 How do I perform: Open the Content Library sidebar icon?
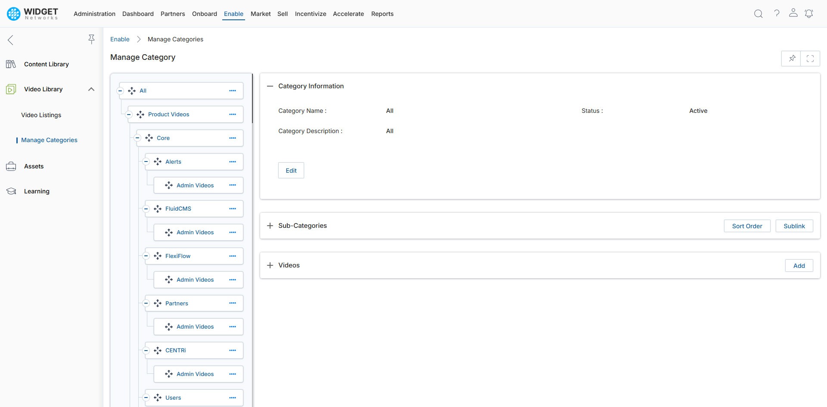click(x=11, y=64)
